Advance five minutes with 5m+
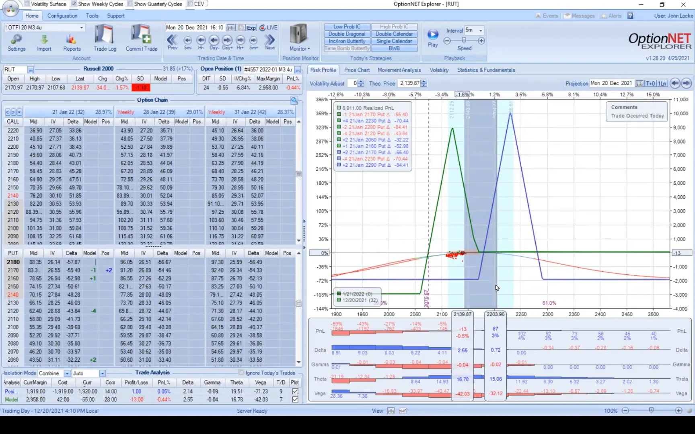The height and width of the screenshot is (434, 695). pyautogui.click(x=253, y=42)
